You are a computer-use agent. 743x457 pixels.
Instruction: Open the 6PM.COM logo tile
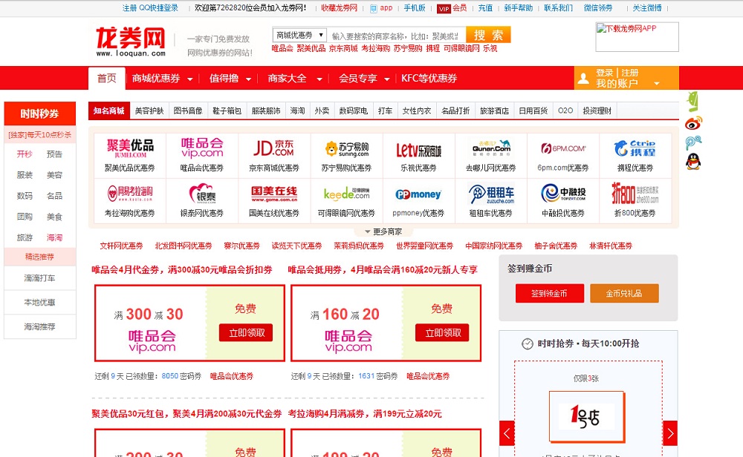(x=563, y=148)
